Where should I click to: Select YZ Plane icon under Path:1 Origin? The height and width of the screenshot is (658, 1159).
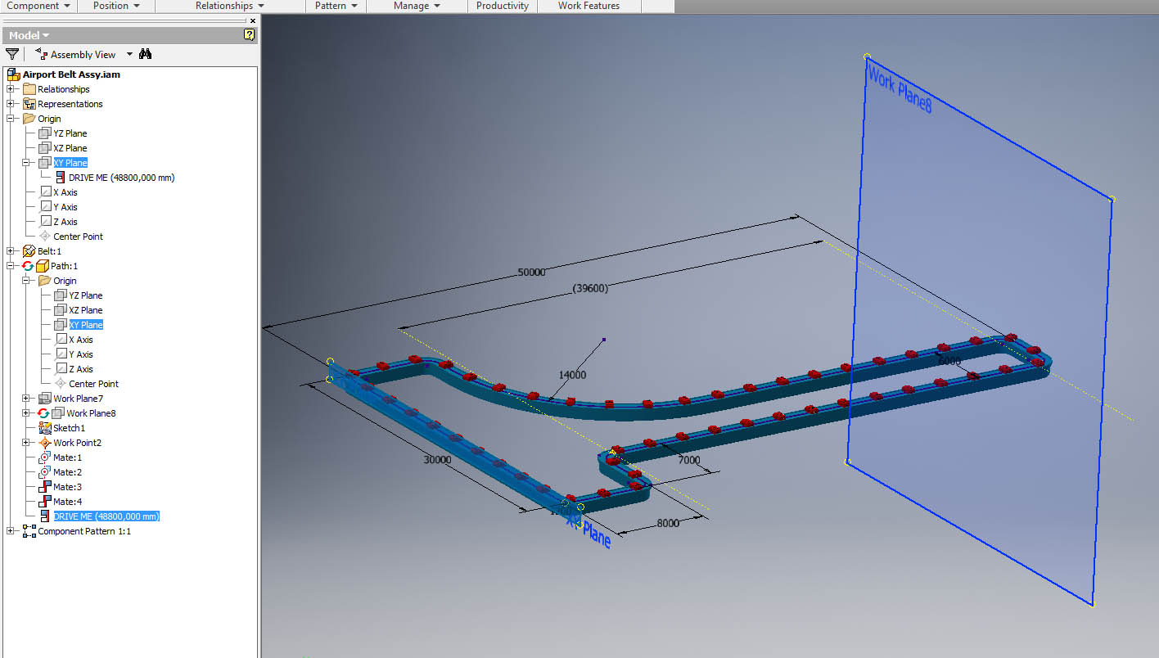(61, 295)
